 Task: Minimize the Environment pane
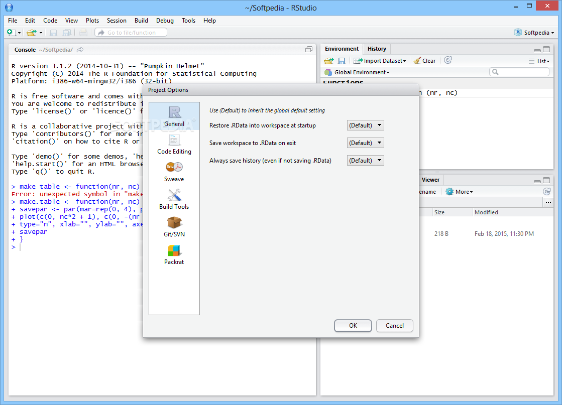click(x=537, y=50)
